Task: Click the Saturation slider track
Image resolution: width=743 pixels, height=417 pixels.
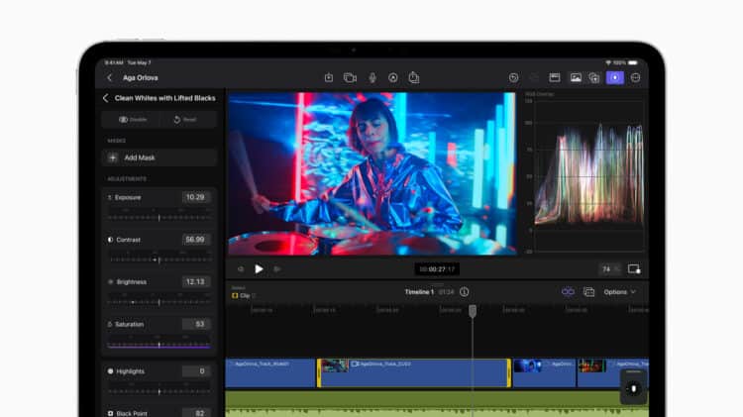Action: click(x=159, y=344)
